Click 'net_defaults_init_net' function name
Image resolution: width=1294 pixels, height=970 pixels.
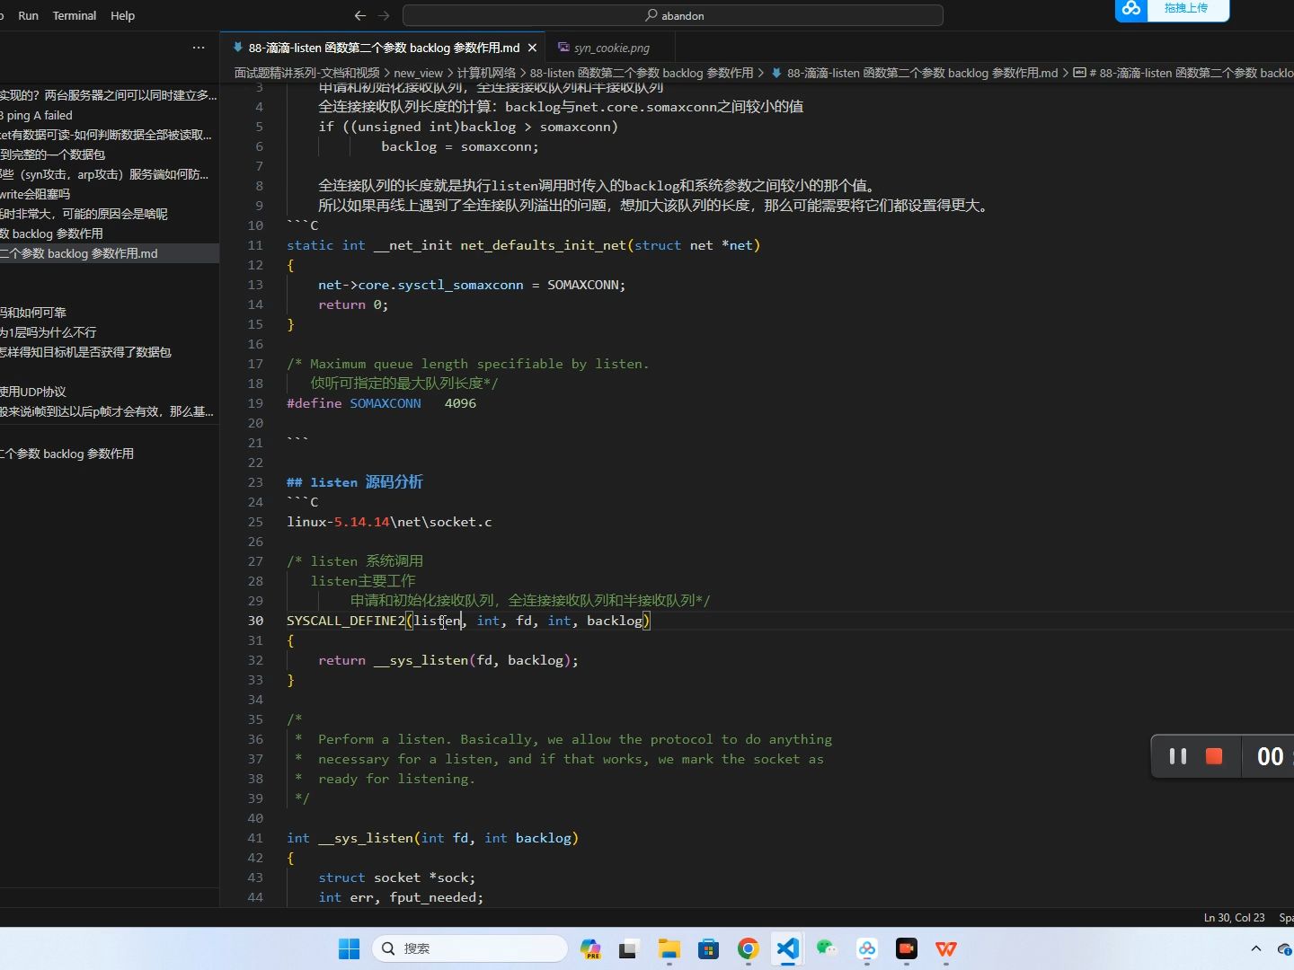click(x=544, y=245)
